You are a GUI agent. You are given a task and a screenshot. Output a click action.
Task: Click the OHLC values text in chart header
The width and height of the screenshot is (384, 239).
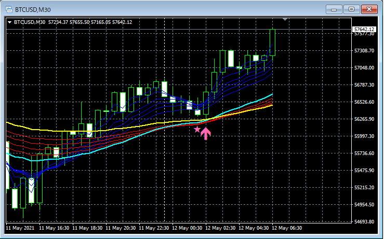[90, 22]
